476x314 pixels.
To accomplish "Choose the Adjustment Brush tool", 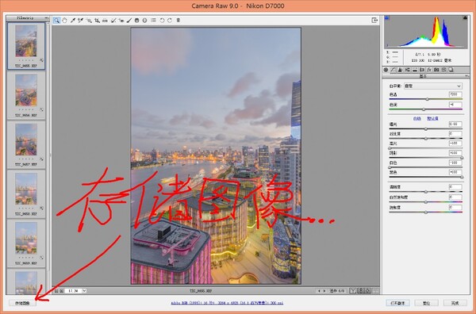I will pyautogui.click(x=129, y=21).
